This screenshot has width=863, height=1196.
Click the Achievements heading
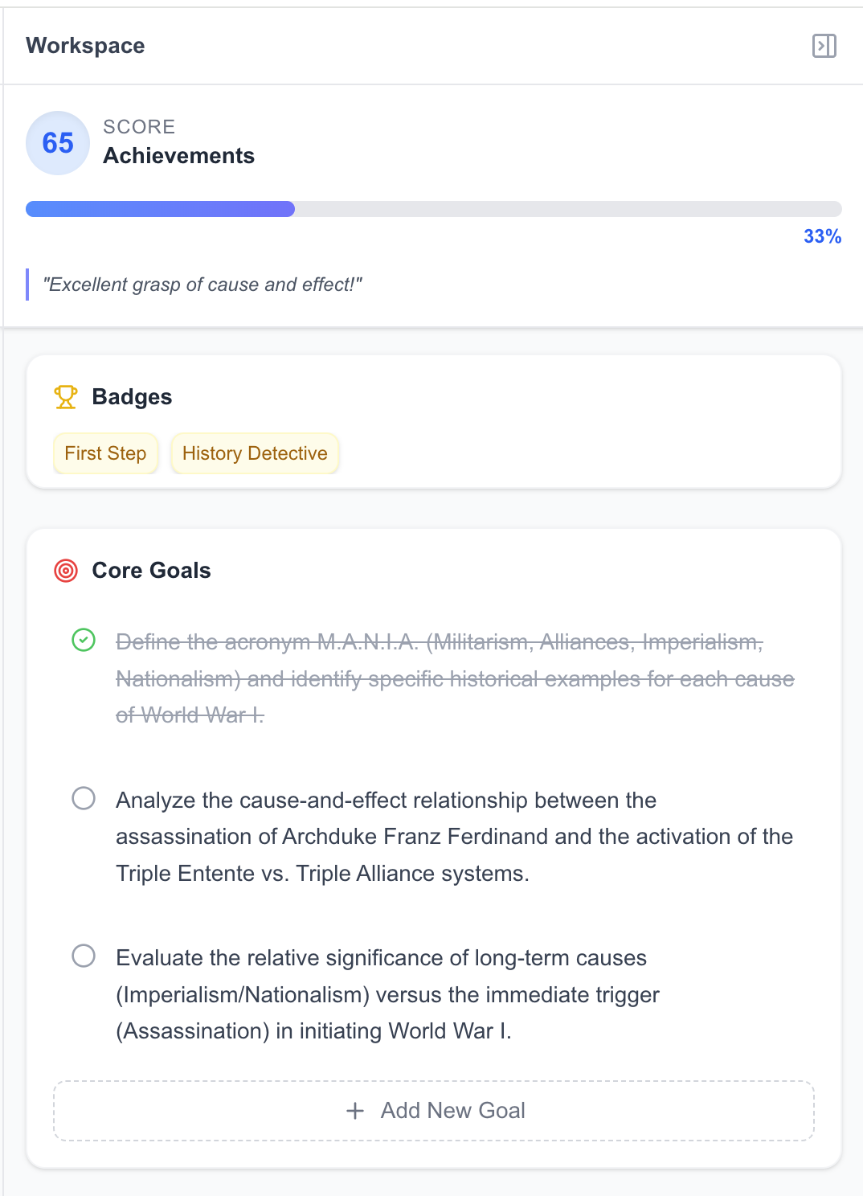178,156
